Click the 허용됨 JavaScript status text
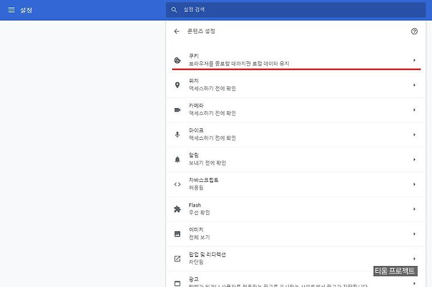Viewport: 432px width, 287px height. coord(196,188)
